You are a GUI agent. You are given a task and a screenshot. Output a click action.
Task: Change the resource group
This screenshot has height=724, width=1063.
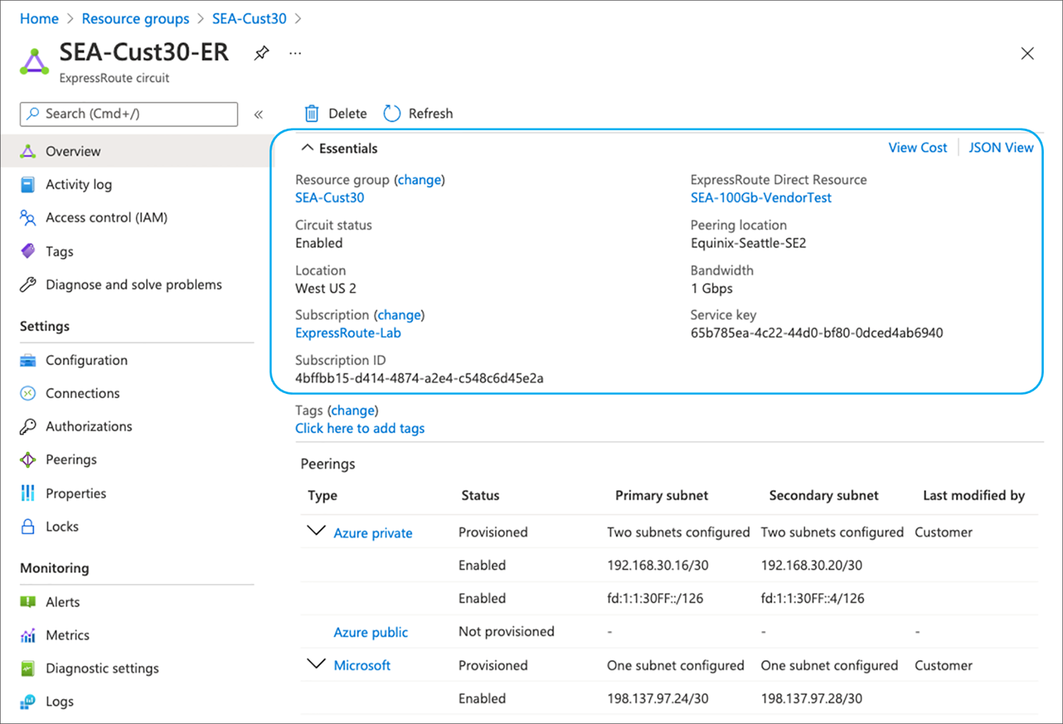click(419, 180)
